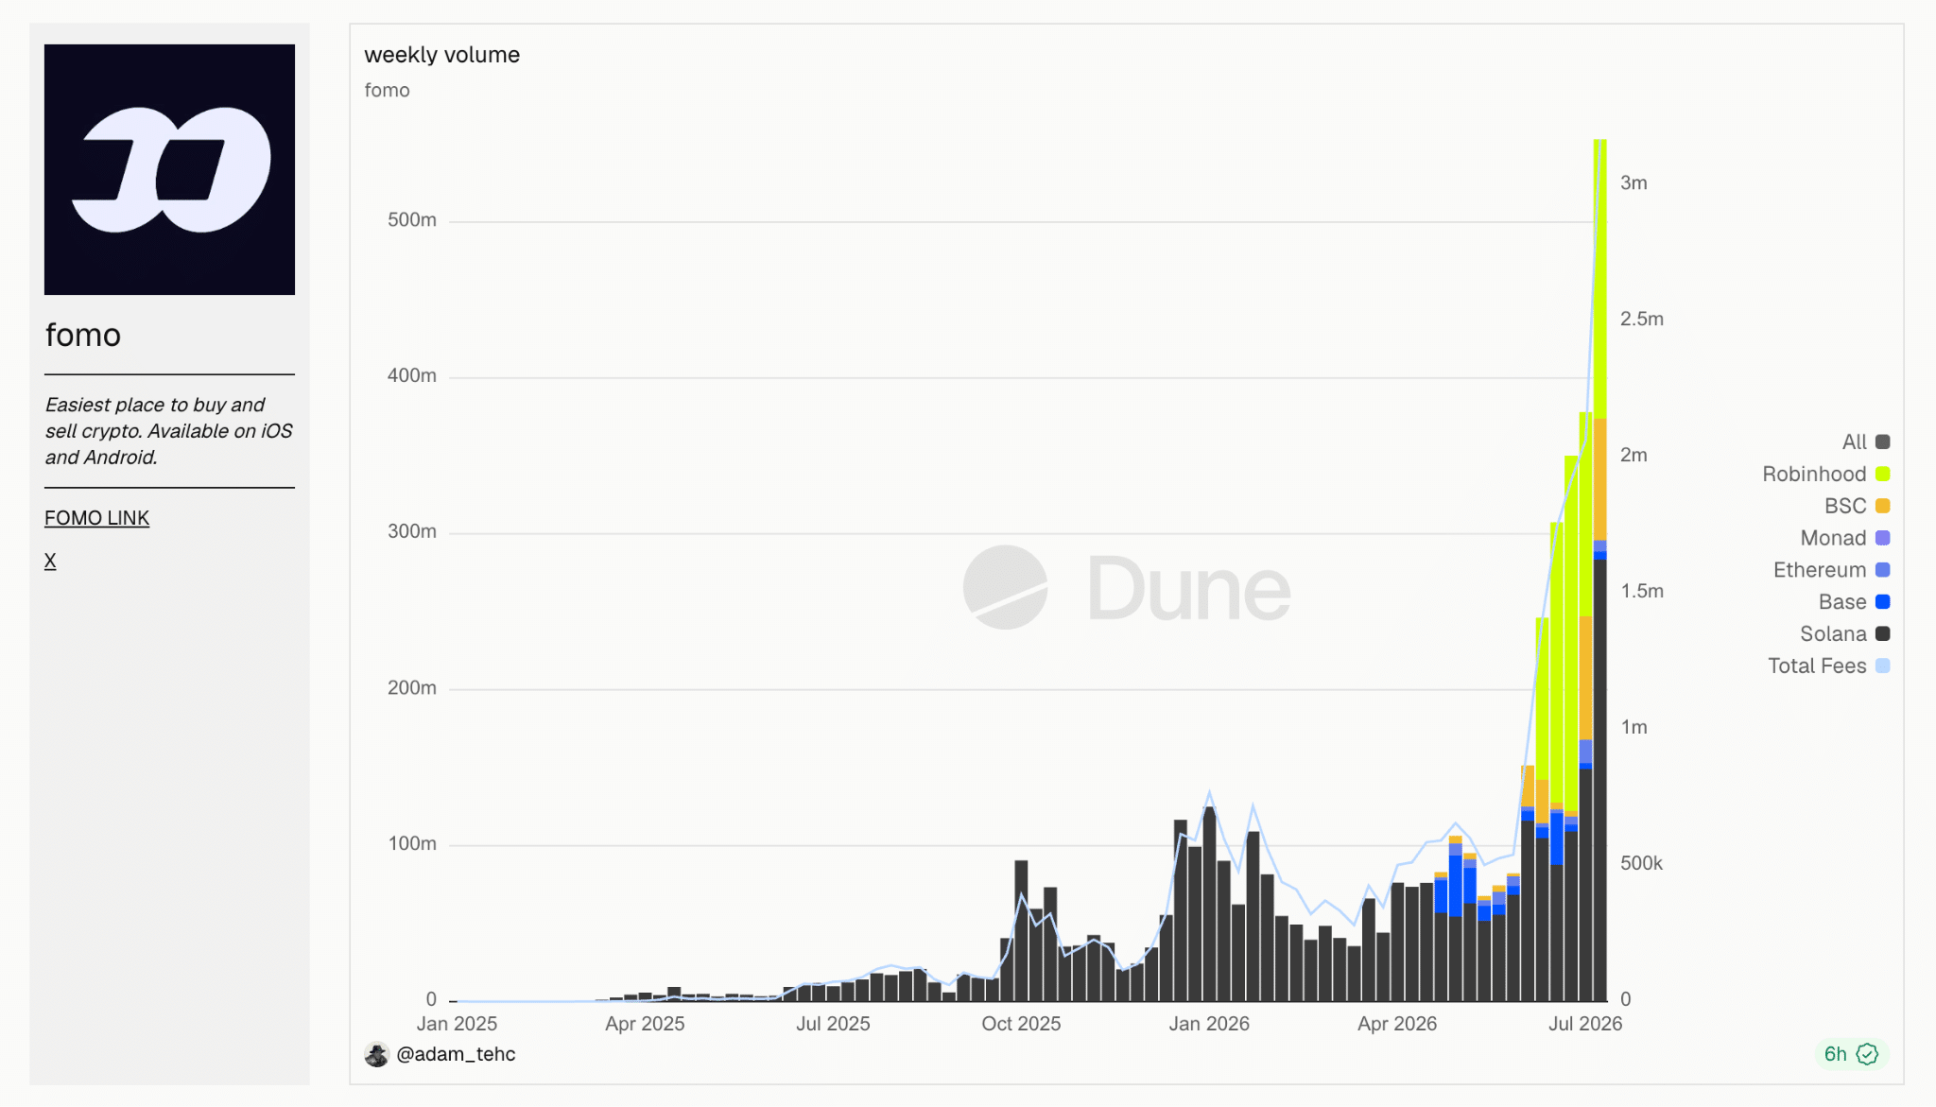This screenshot has height=1107, width=1936.
Task: Toggle the Base blue legend swatch
Action: tap(1882, 602)
